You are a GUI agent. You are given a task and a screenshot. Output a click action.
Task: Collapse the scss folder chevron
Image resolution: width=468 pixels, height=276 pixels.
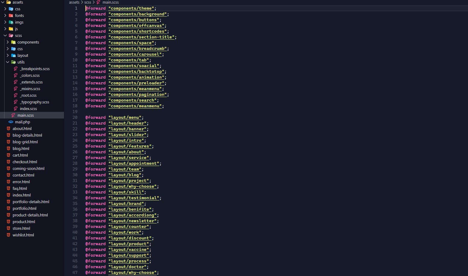click(5, 36)
